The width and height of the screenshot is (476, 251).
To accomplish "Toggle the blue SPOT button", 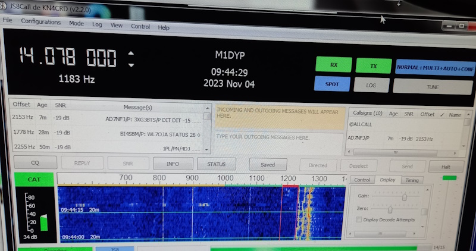I will 332,84.
